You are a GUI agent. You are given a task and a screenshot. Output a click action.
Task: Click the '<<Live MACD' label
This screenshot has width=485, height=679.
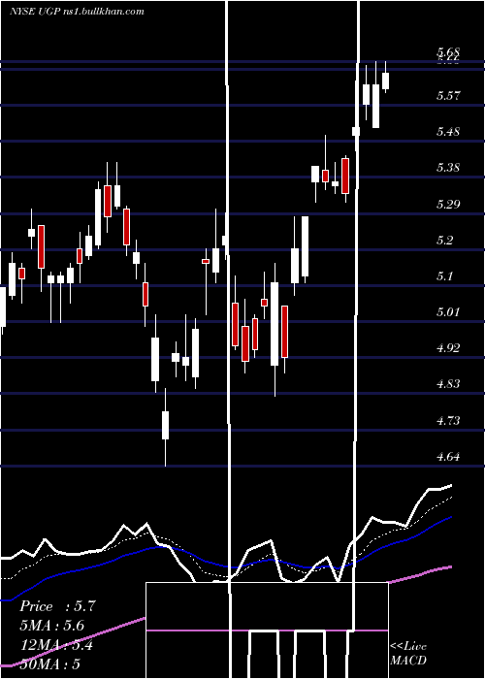coord(408,653)
